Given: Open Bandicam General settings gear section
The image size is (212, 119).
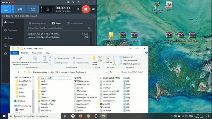Looking at the screenshot, I should point(11,30).
